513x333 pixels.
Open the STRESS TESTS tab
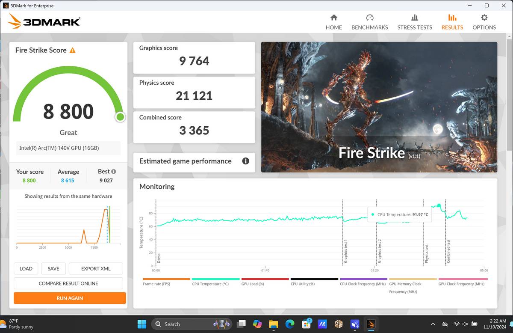point(414,22)
